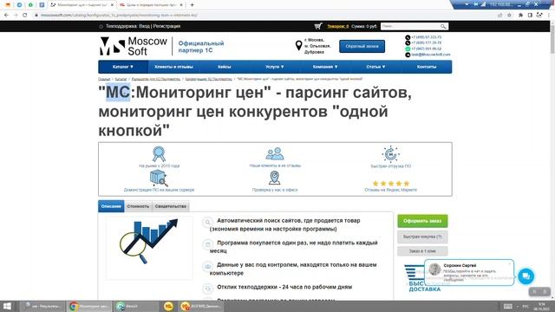Click the email address link in header
555x312 pixels.
pos(431,55)
